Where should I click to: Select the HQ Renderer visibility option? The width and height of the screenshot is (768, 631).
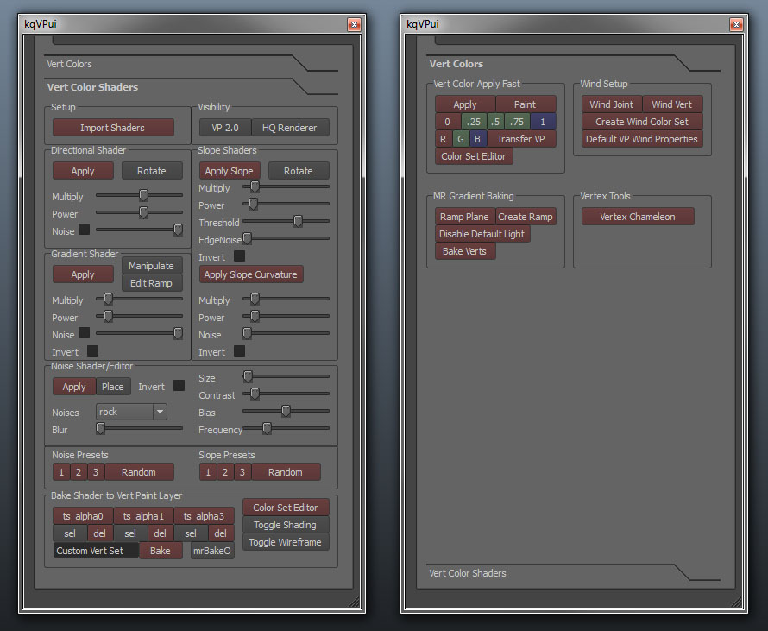coord(290,128)
